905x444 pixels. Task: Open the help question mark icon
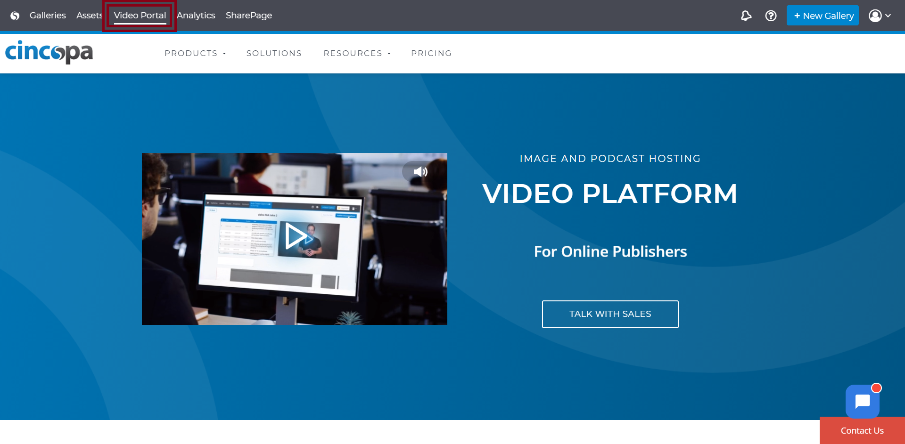pyautogui.click(x=771, y=16)
